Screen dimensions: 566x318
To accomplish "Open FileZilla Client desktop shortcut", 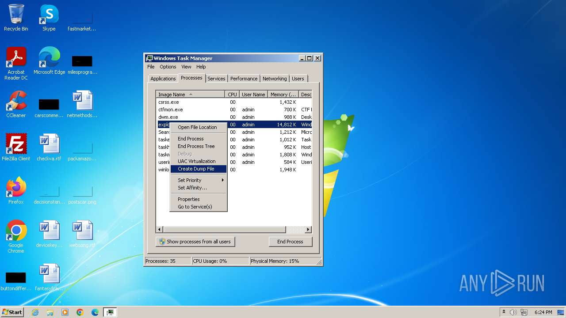I will [x=16, y=148].
